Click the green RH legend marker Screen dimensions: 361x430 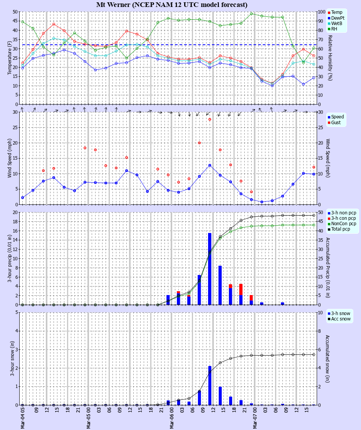[x=328, y=28]
